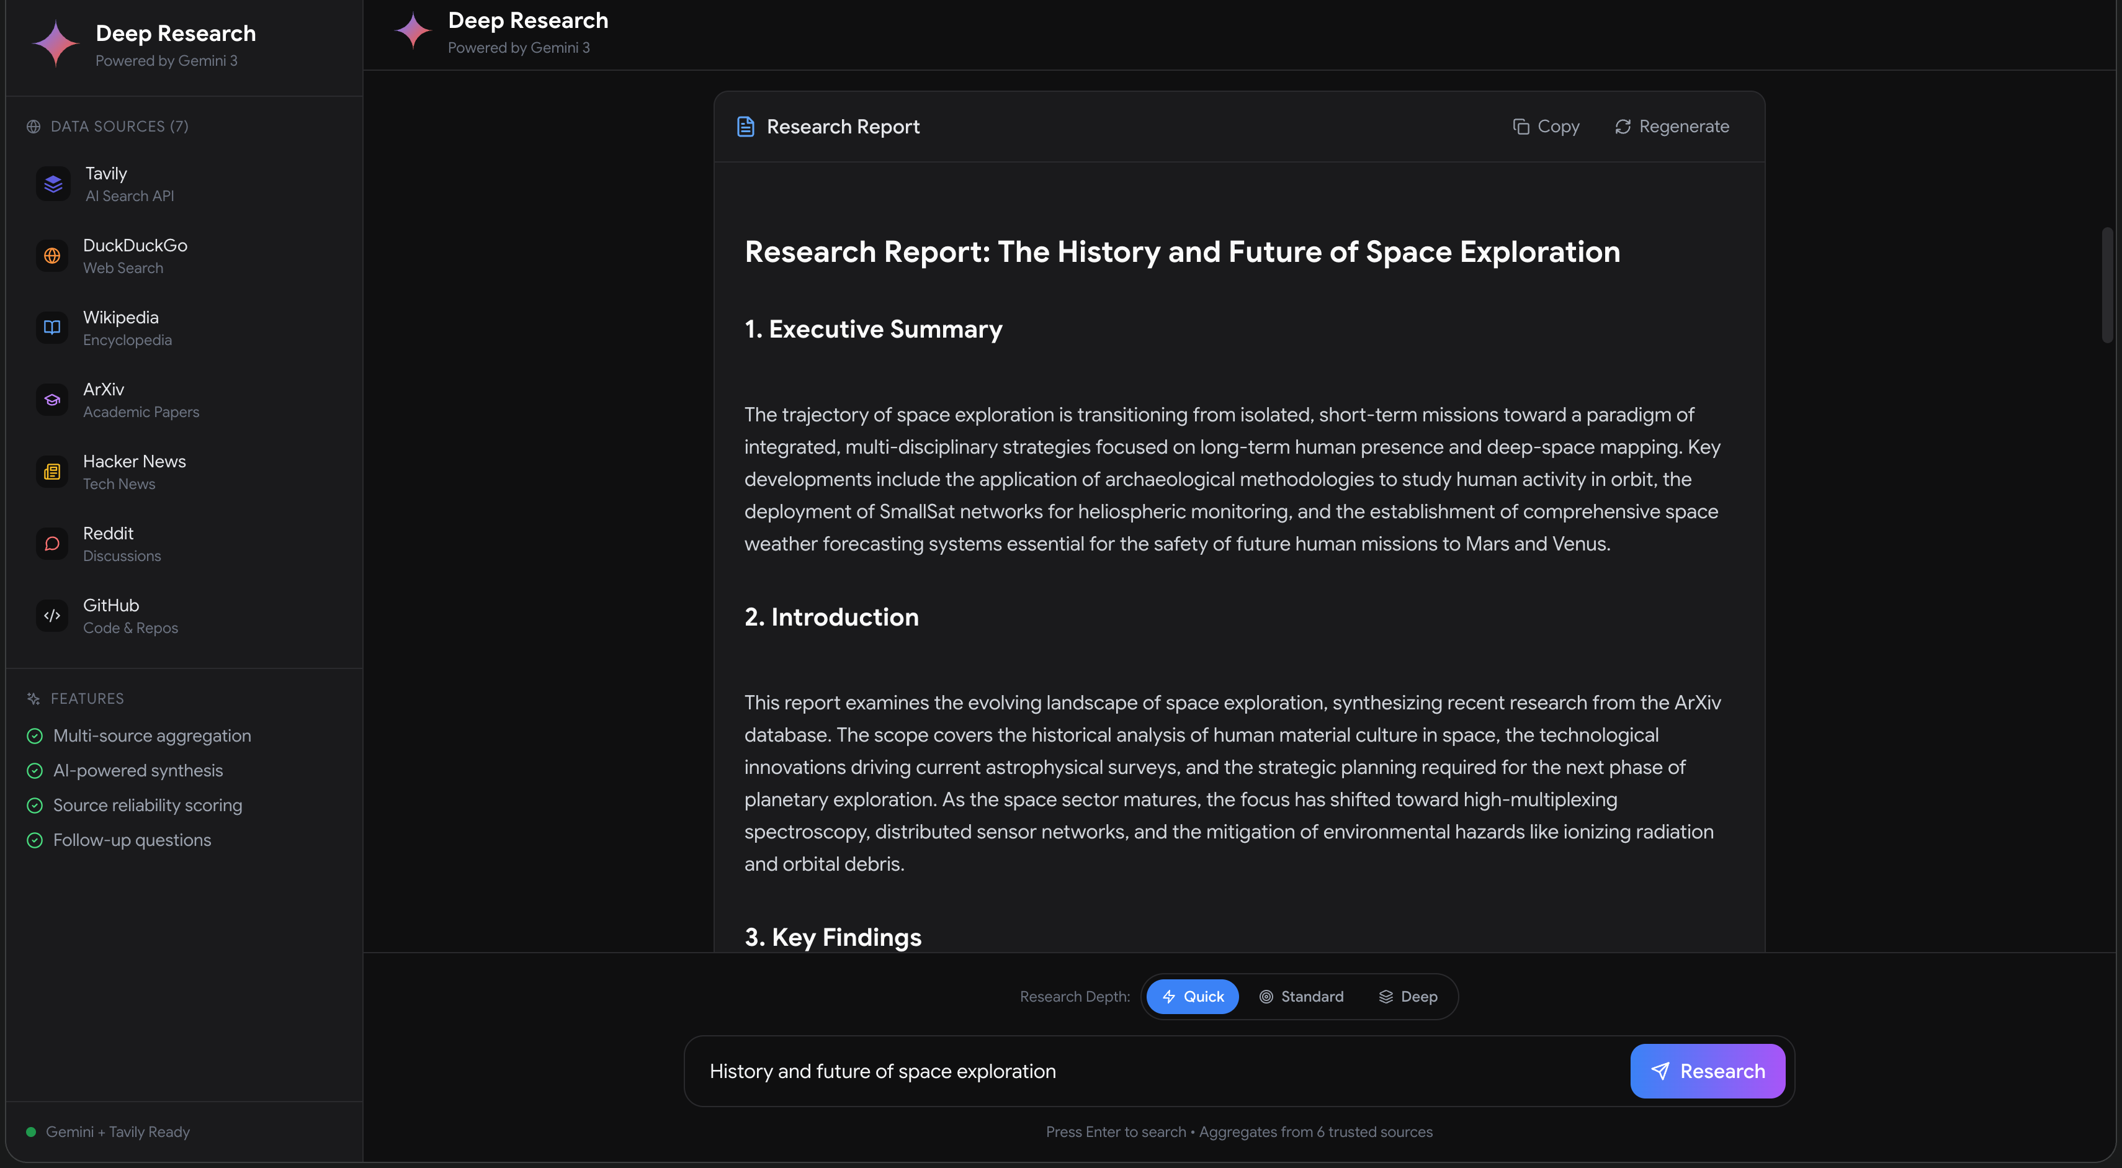Click the DuckDuckGo globe icon
2122x1168 pixels.
pyautogui.click(x=52, y=255)
